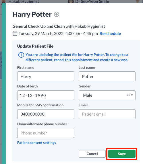Image resolution: width=143 pixels, height=164 pixels.
Task: Click the info icon in the Update Patient File notice
Action: click(21, 55)
